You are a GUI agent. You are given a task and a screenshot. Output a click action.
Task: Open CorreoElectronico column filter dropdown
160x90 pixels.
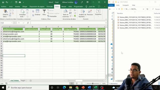point(24,29)
